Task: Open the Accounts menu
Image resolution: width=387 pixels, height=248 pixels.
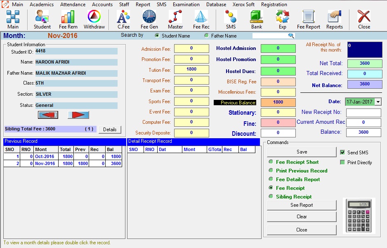Action: point(102,5)
